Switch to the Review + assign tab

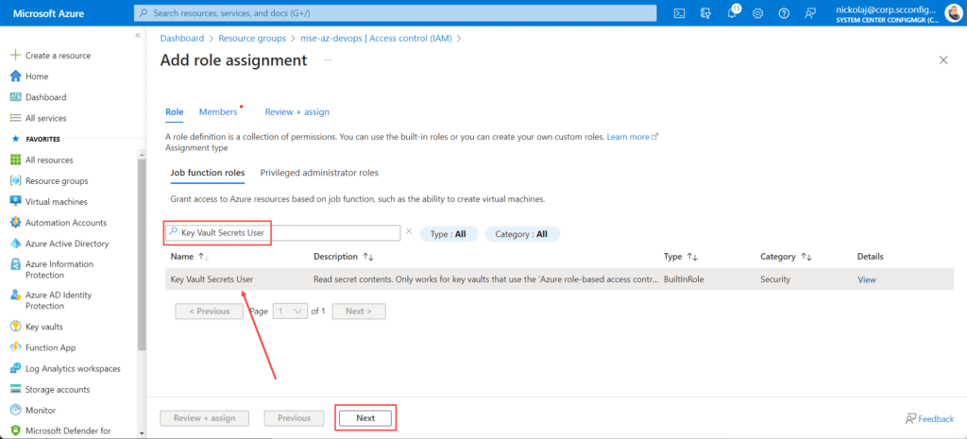point(297,112)
